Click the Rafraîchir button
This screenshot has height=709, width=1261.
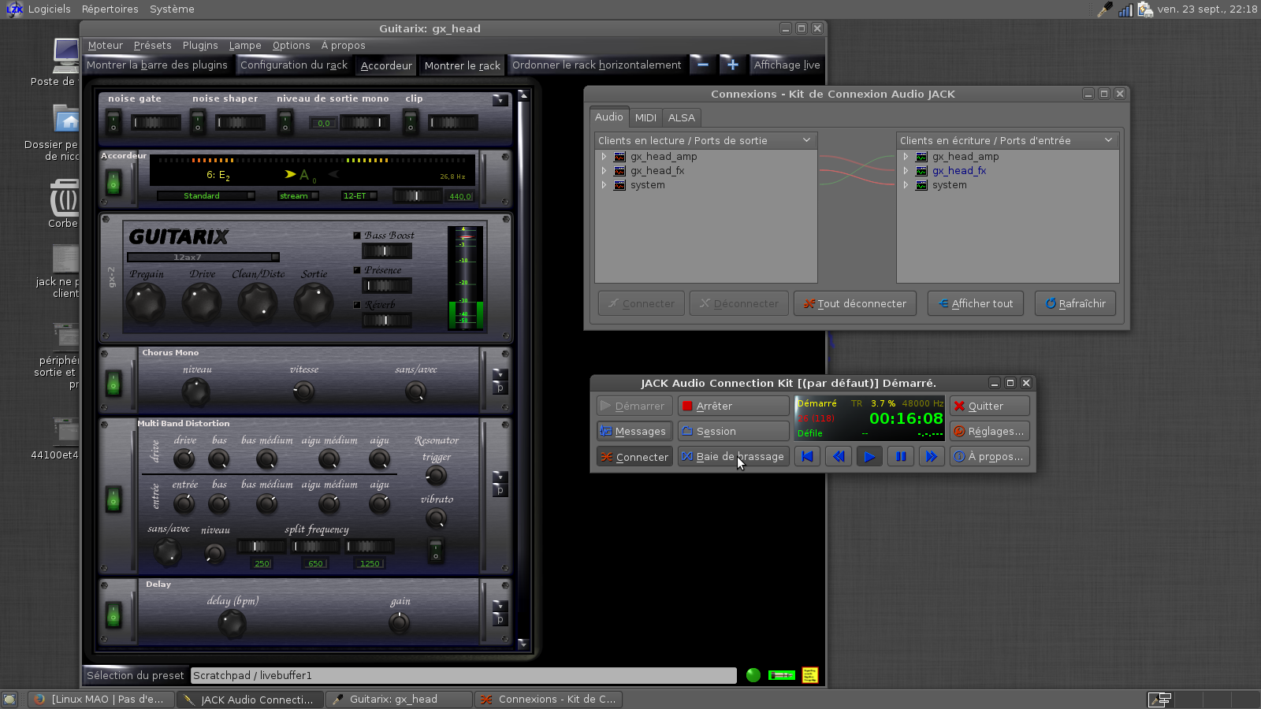[1075, 303]
